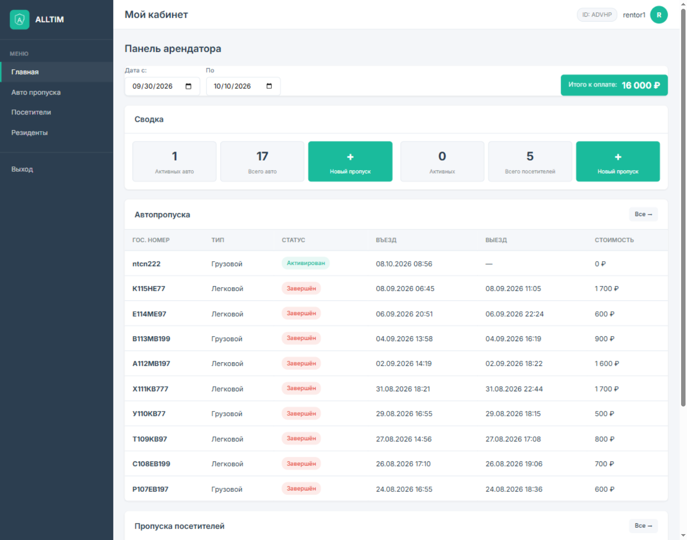The width and height of the screenshot is (687, 540).
Task: Click plate number В113МВ199
Action: pos(151,339)
